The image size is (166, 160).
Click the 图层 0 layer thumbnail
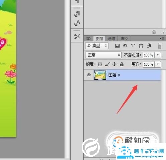[100, 75]
